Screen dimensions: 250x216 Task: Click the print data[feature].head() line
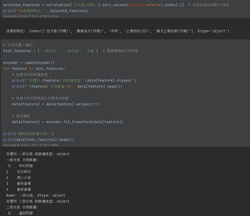[x=67, y=86]
